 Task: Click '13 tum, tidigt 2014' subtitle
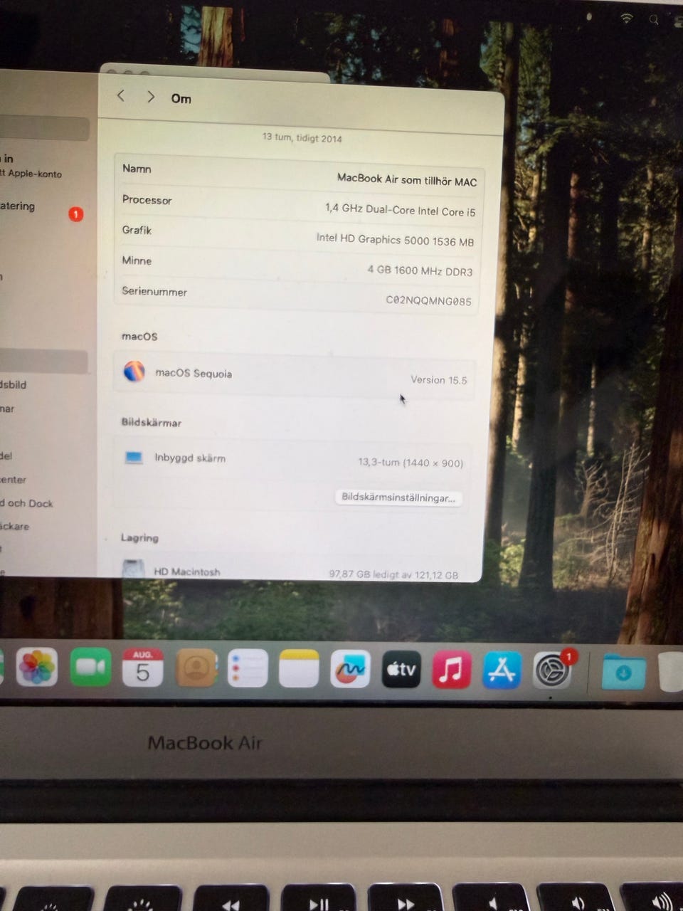click(x=302, y=137)
